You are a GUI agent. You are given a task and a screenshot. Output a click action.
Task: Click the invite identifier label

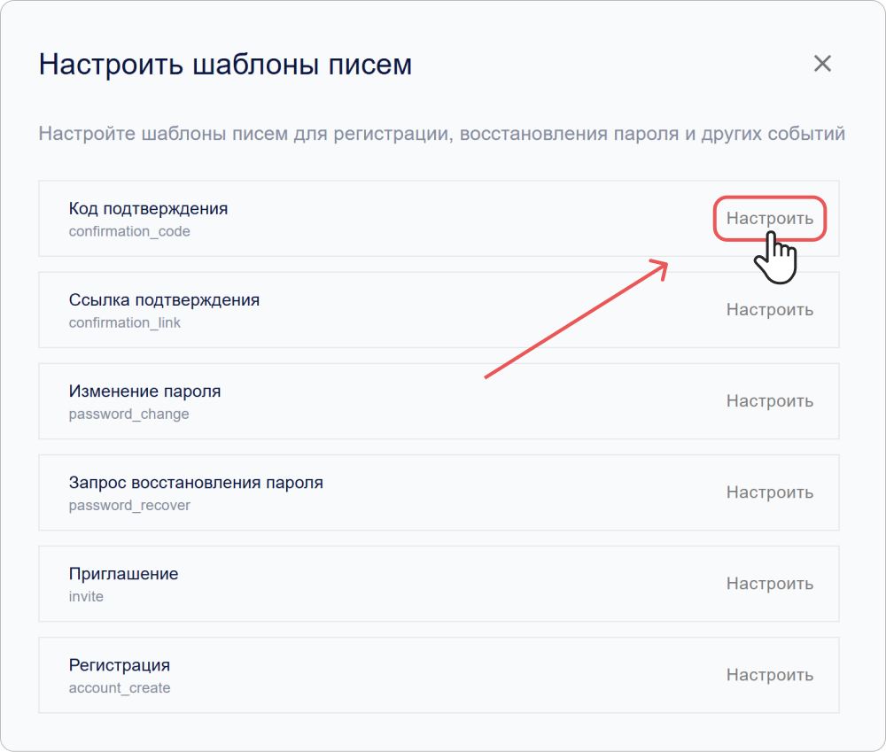(85, 596)
